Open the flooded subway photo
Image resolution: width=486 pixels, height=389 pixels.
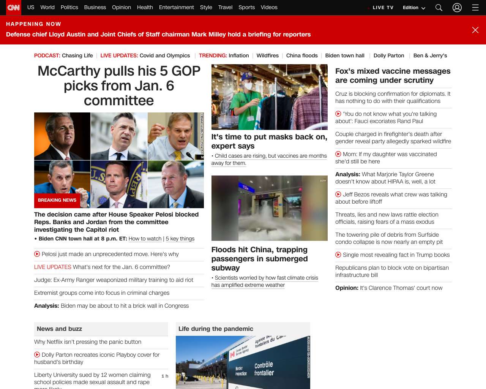pyautogui.click(x=270, y=208)
